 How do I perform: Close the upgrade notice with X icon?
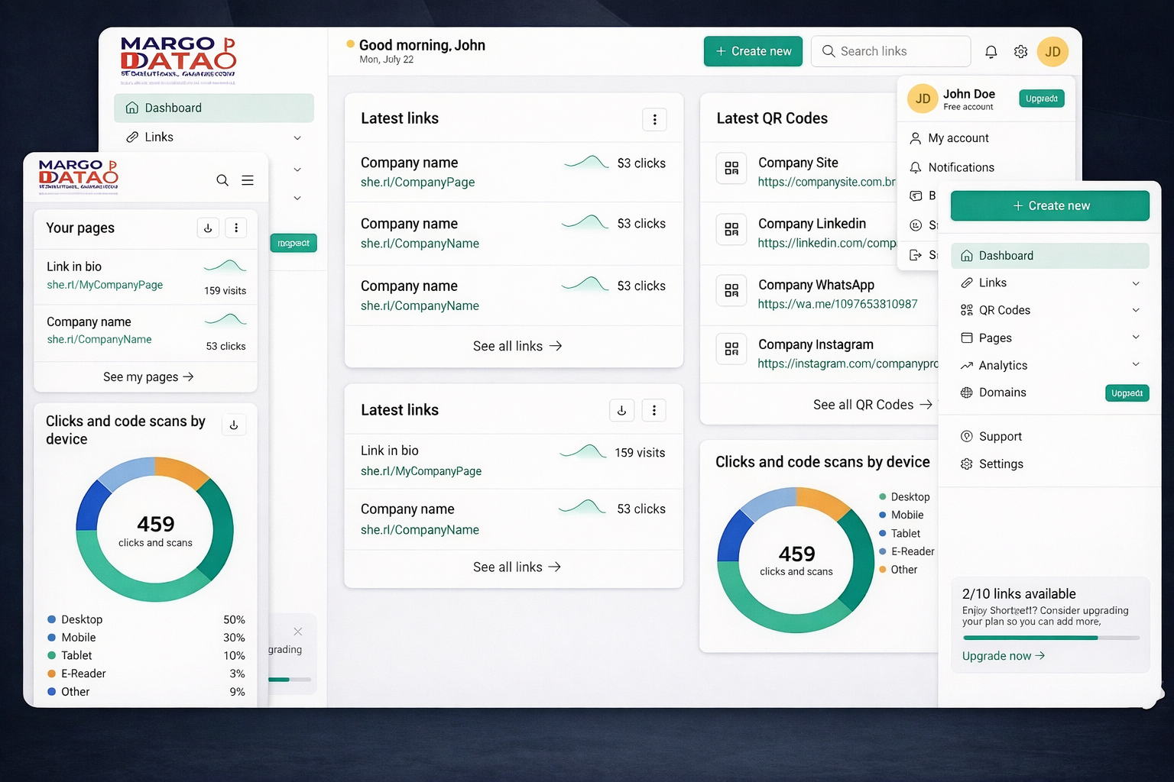tap(298, 632)
